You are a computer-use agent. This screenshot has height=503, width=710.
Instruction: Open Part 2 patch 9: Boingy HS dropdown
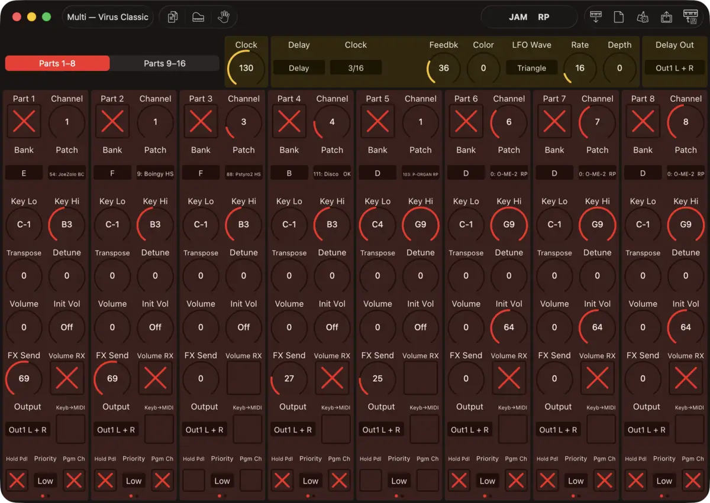(156, 174)
